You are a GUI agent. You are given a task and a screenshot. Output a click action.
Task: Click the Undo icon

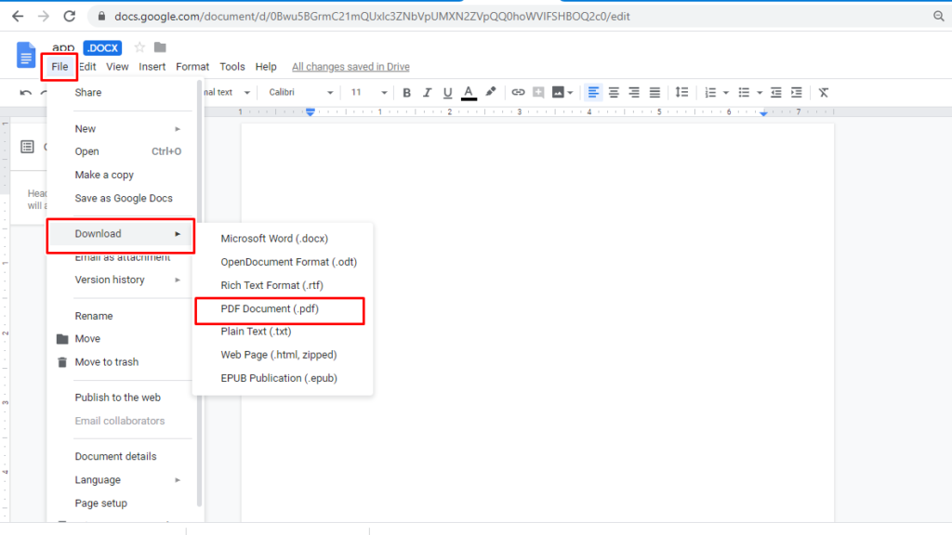[x=25, y=93]
